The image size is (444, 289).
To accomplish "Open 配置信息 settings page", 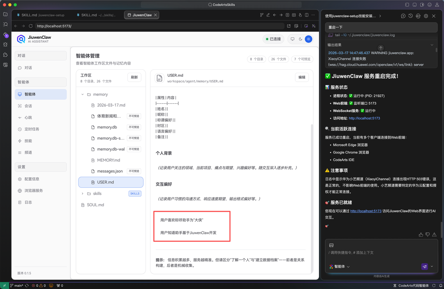I will [x=41, y=179].
